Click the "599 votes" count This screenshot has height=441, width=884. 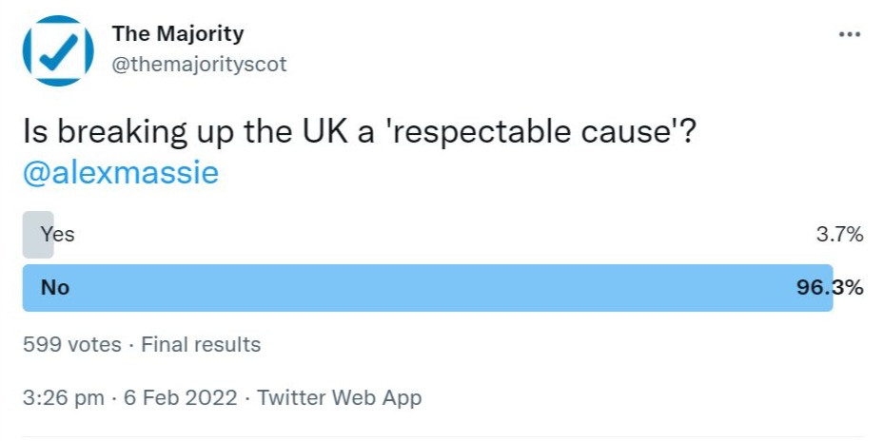pos(72,344)
